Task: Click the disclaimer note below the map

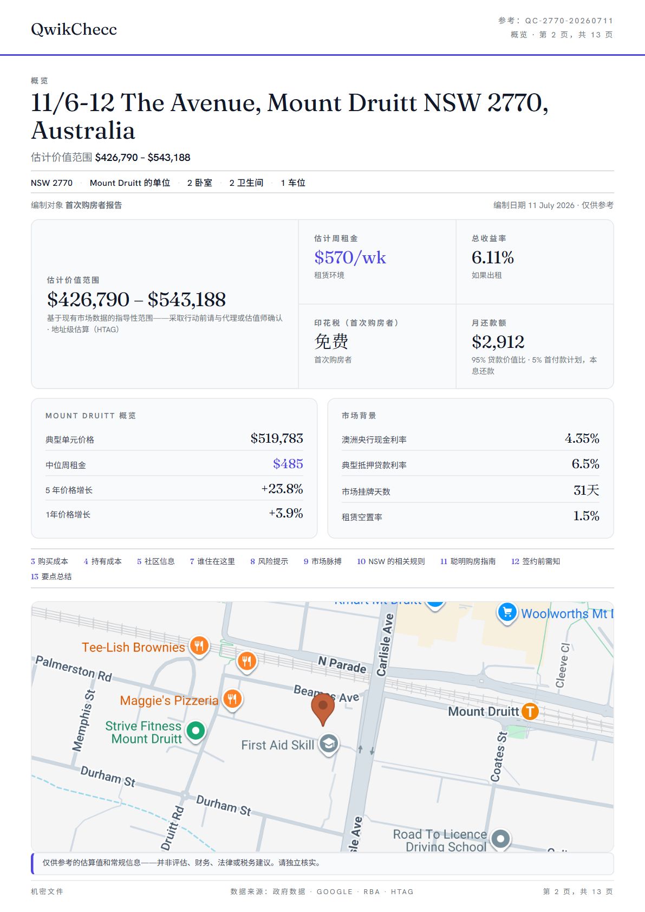Action: [322, 863]
